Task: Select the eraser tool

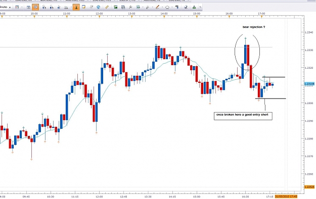Action: tap(186, 7)
